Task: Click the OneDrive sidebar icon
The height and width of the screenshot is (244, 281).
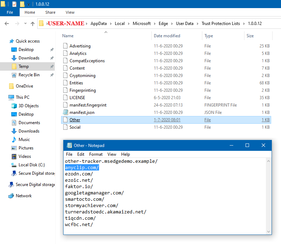Action: pyautogui.click(x=11, y=86)
